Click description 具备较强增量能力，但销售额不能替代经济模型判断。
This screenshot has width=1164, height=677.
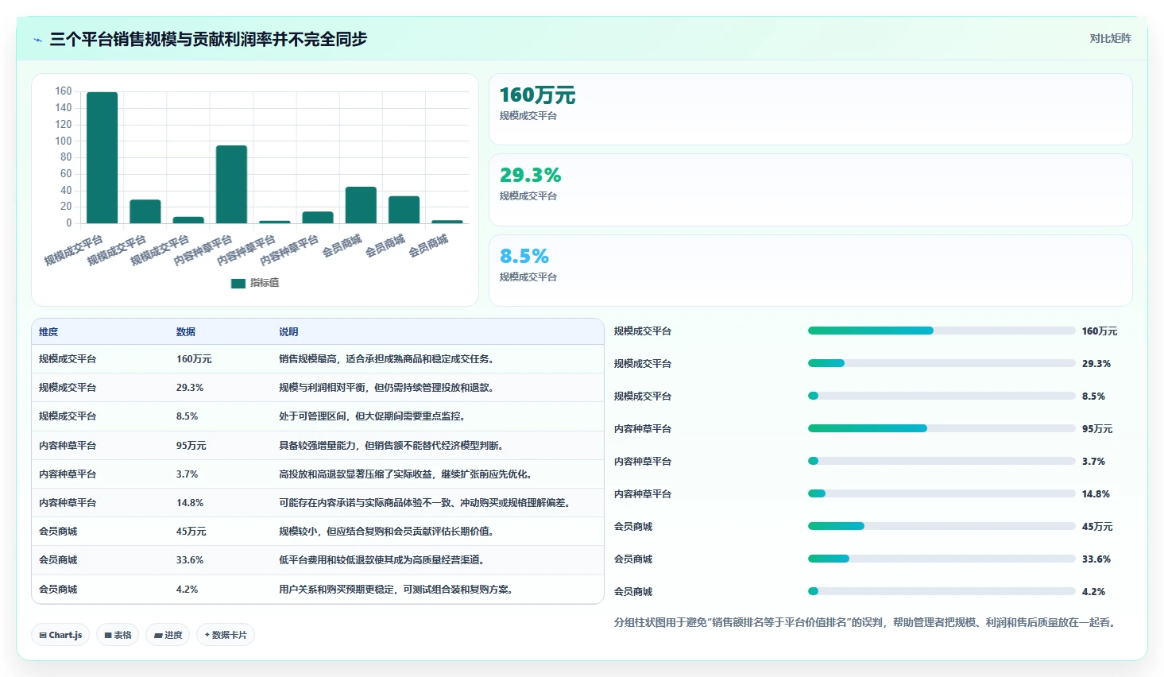(x=393, y=446)
